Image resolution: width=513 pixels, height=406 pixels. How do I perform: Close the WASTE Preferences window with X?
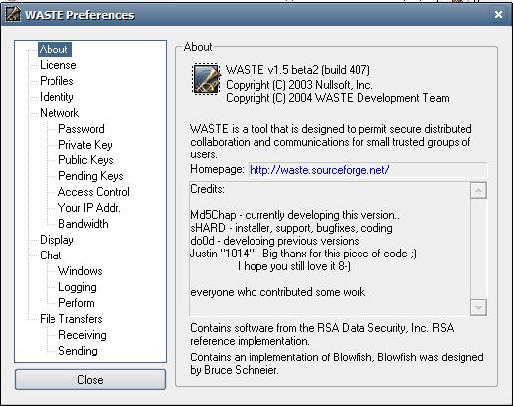point(498,14)
